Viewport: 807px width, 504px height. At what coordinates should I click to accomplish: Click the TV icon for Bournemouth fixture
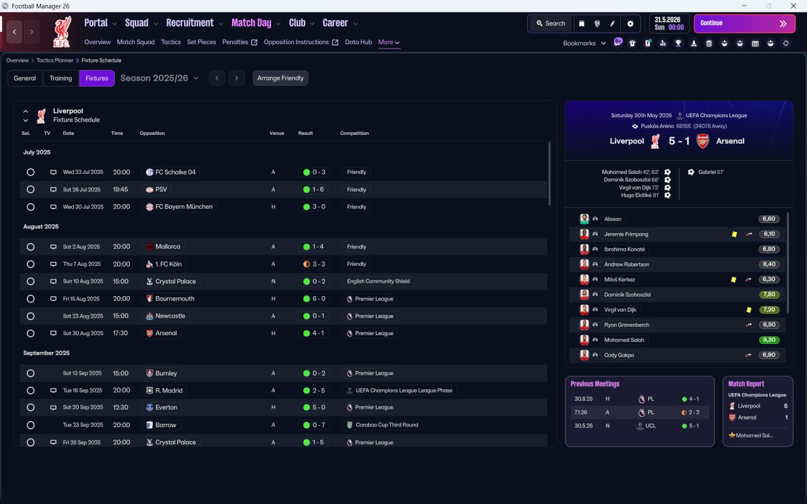click(54, 299)
